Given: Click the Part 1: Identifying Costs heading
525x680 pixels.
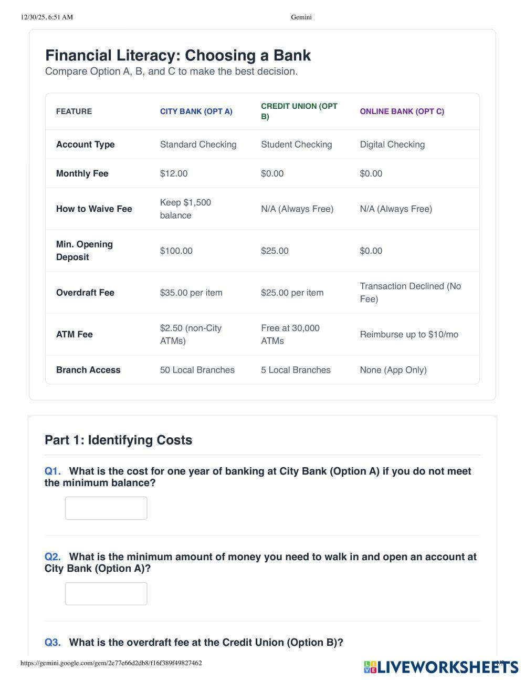Looking at the screenshot, I should pos(119,440).
